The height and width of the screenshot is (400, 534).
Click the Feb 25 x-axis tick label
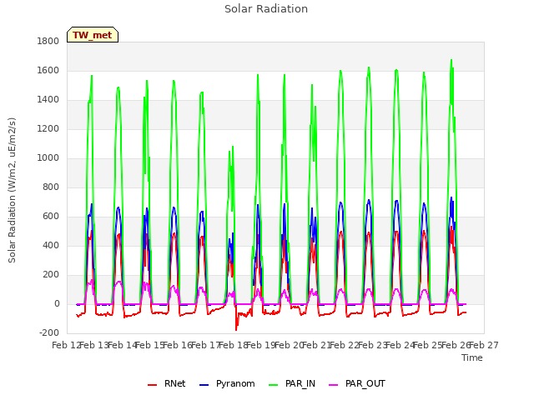tap(428, 346)
